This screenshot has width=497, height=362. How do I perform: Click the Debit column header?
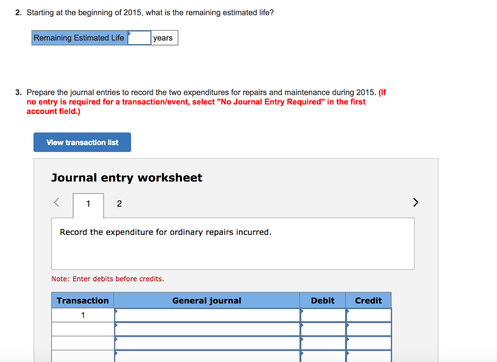click(323, 300)
